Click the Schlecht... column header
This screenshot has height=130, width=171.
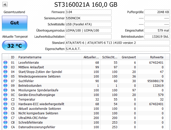tap(110, 57)
